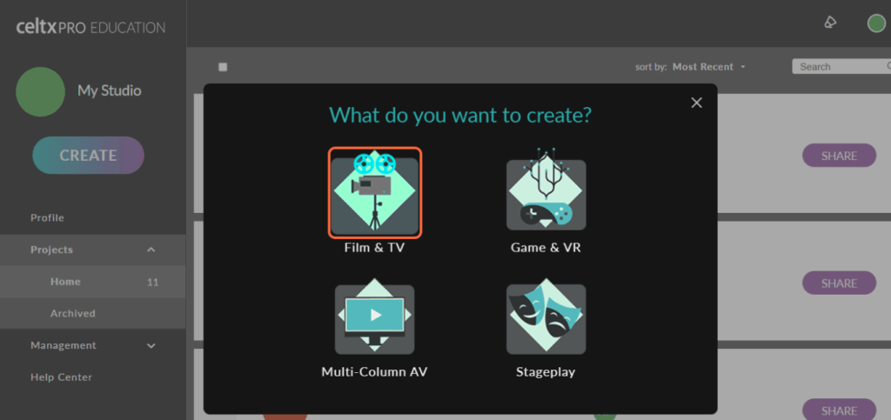Expand the Management section chevron
This screenshot has height=420, width=891.
click(151, 345)
